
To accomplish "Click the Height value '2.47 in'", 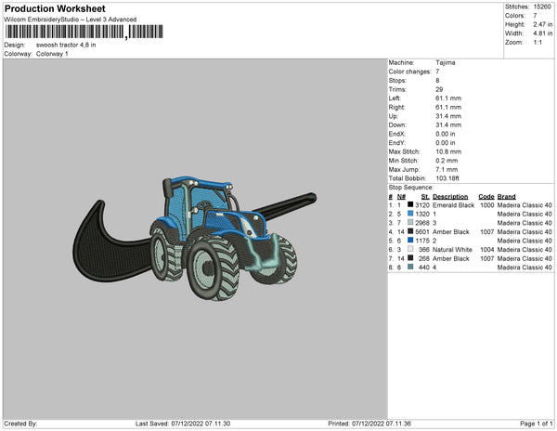I will [543, 24].
